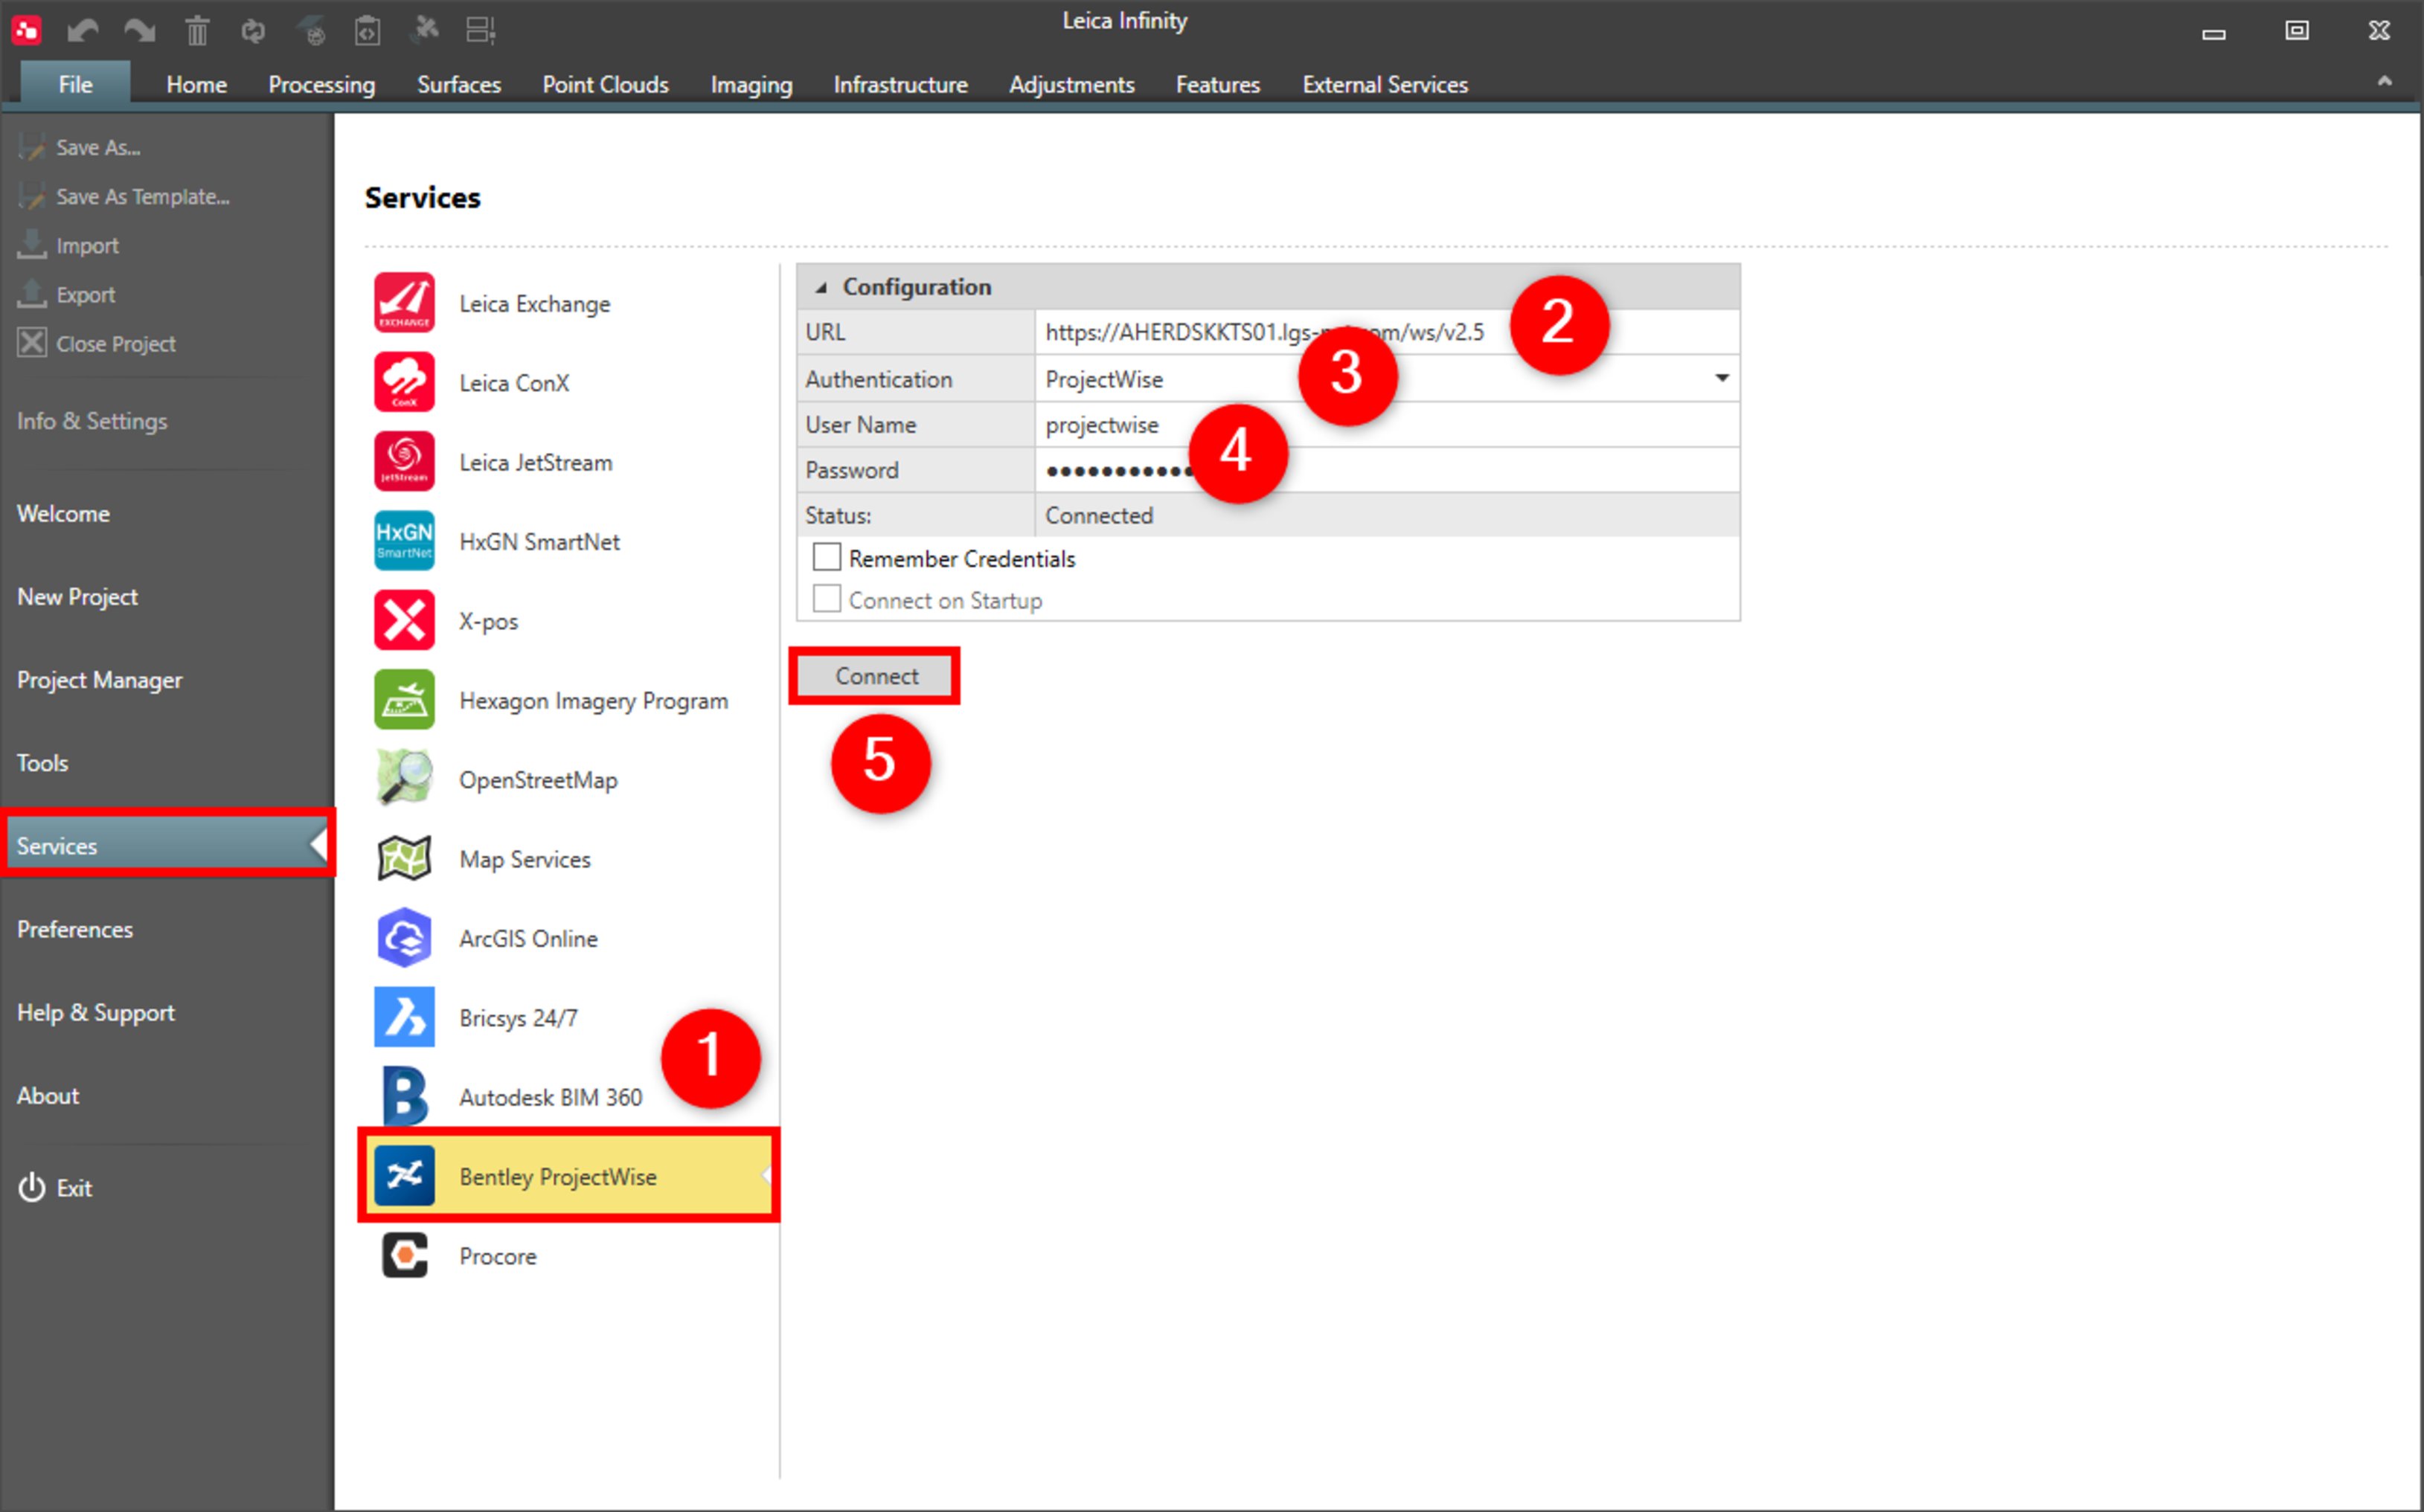The height and width of the screenshot is (1512, 2424).
Task: Click the 'Connected' status value
Action: 1098,515
